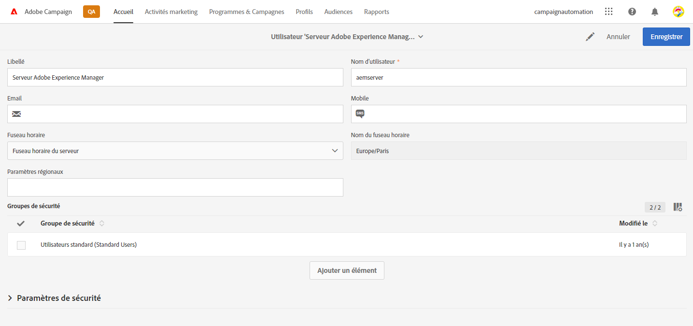Sort by Groupe de sécurité column

coord(102,224)
